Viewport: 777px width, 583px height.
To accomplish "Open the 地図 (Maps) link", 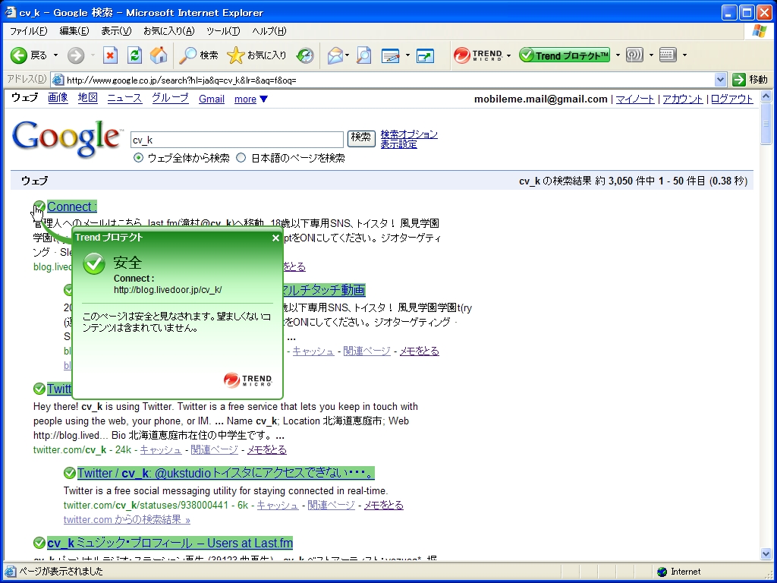I will 88,98.
